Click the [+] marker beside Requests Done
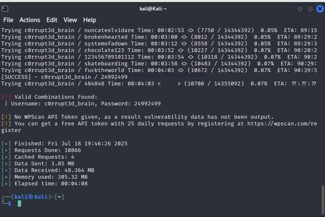325x217 pixels. coord(6,150)
